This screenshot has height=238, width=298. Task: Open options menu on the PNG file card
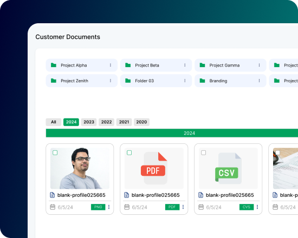click(x=109, y=207)
